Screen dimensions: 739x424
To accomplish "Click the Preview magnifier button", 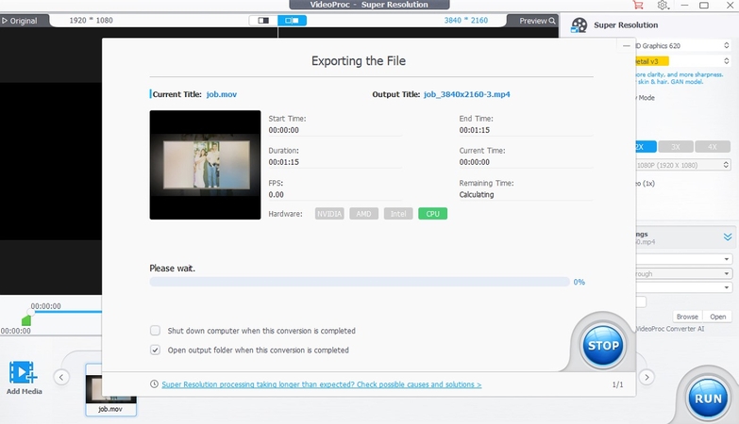I will pos(537,21).
